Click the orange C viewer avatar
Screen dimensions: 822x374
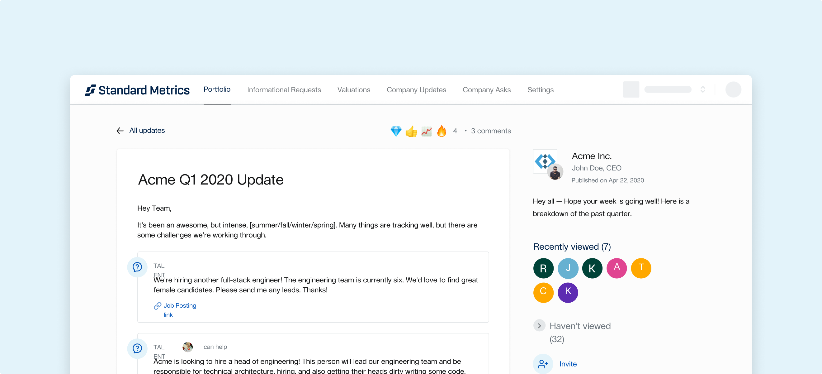[x=543, y=293]
